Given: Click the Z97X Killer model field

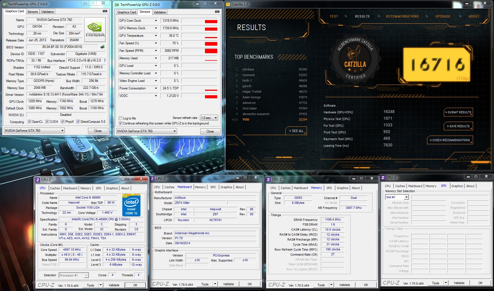Looking at the screenshot, I should coord(200,203).
